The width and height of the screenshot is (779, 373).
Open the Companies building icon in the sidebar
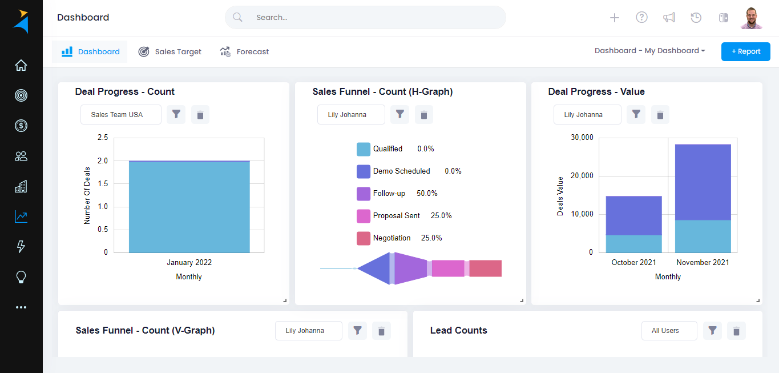coord(21,186)
